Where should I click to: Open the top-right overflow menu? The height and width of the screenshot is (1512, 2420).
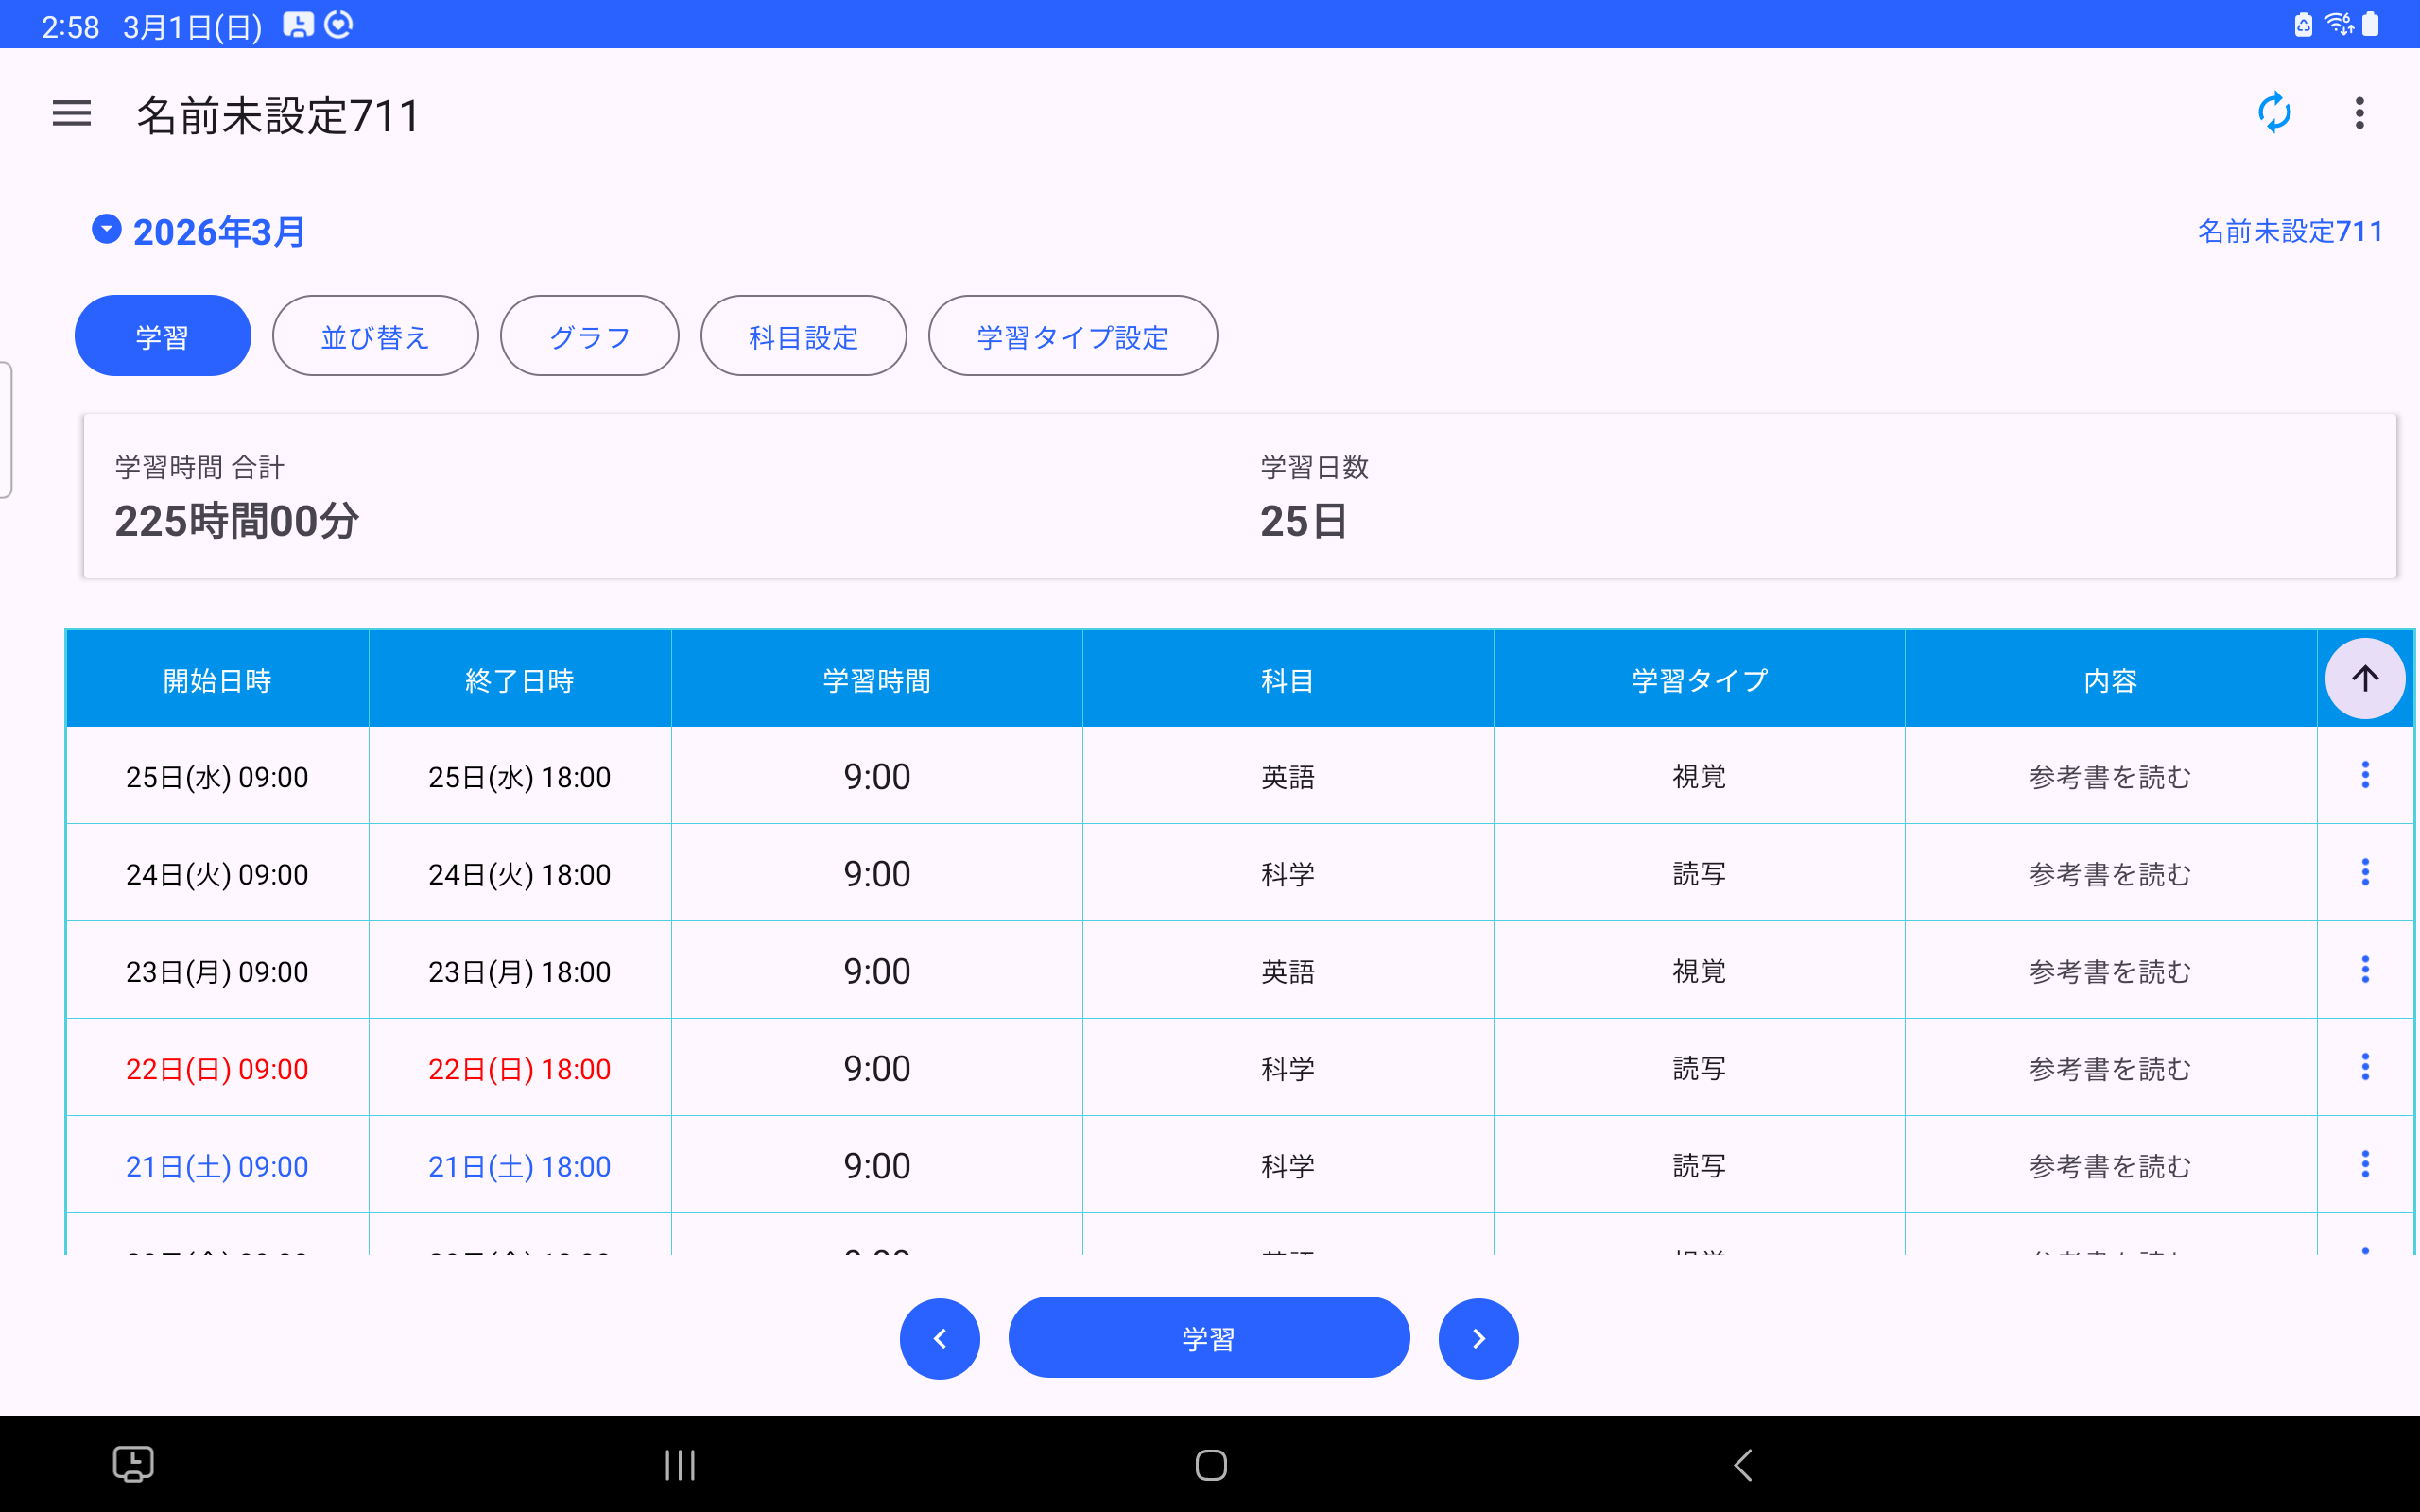click(2359, 113)
